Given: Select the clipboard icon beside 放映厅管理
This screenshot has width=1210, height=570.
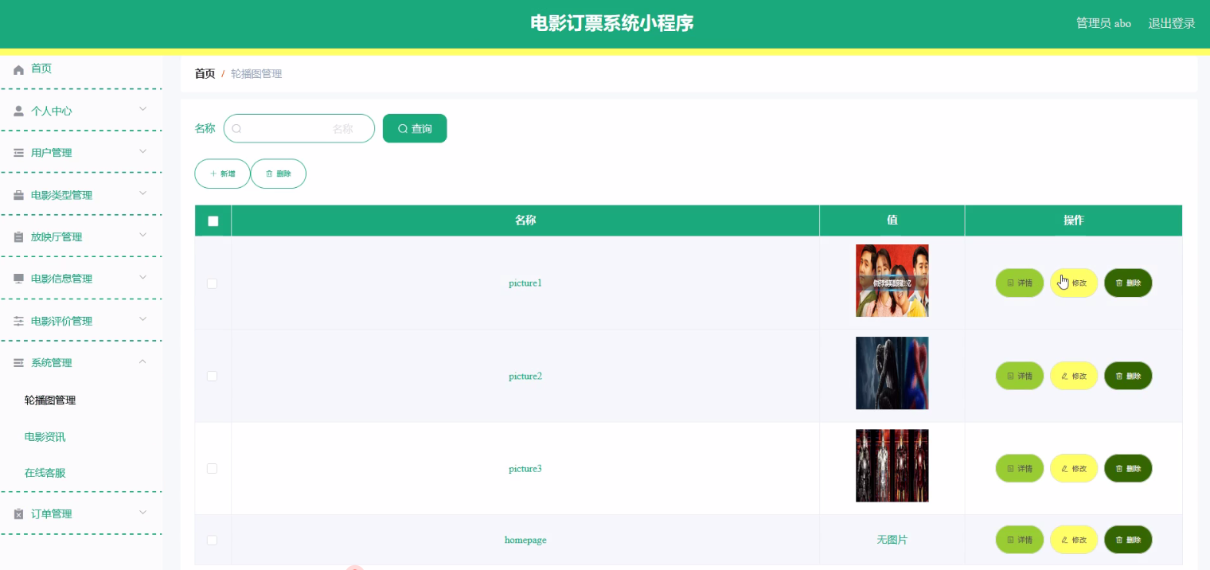Looking at the screenshot, I should [18, 236].
